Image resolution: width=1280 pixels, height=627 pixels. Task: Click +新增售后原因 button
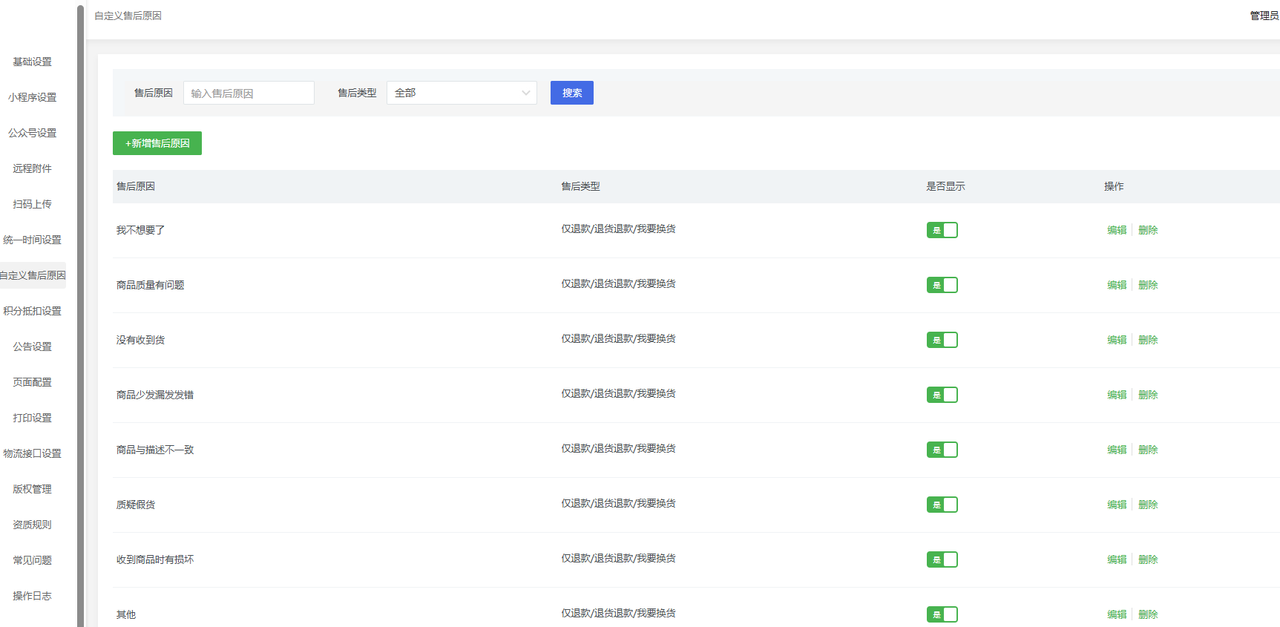[x=157, y=143]
